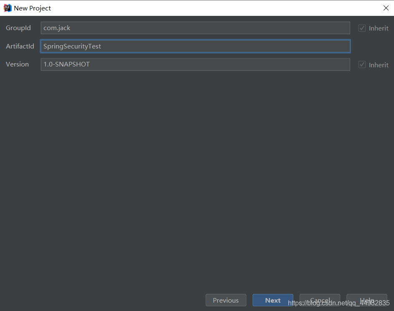Cancel the project creation
This screenshot has width=394, height=311.
click(320, 300)
